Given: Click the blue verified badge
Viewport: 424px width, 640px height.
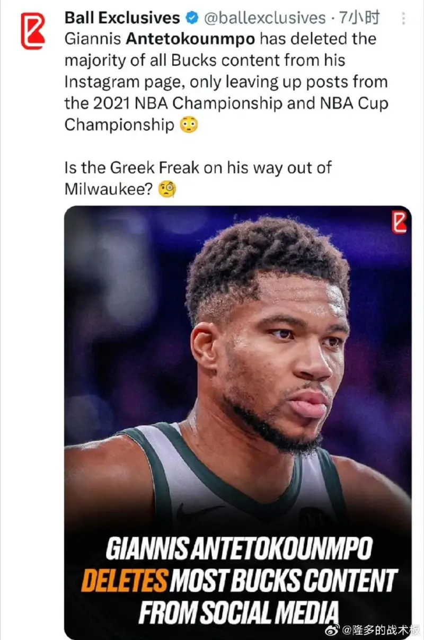Looking at the screenshot, I should (191, 18).
